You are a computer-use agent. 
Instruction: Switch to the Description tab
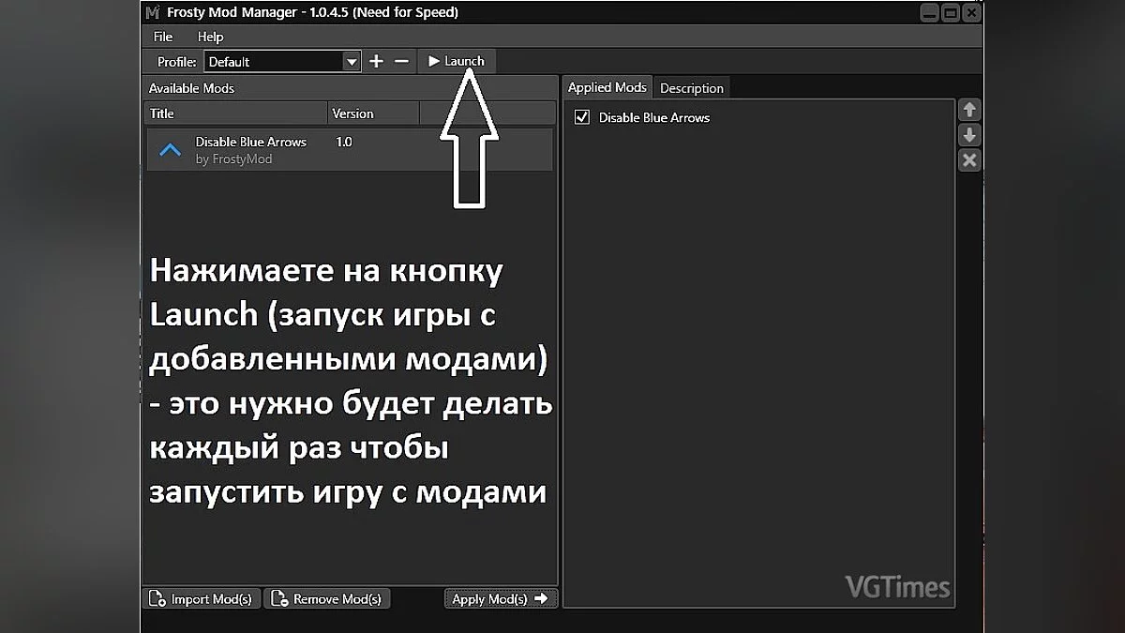[692, 87]
